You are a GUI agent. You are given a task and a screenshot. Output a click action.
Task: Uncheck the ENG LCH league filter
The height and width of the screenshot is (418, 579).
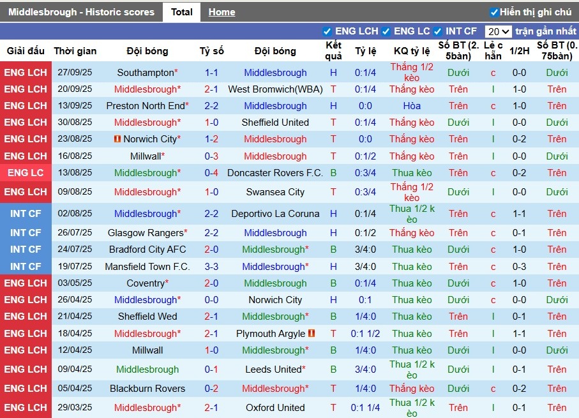point(327,31)
